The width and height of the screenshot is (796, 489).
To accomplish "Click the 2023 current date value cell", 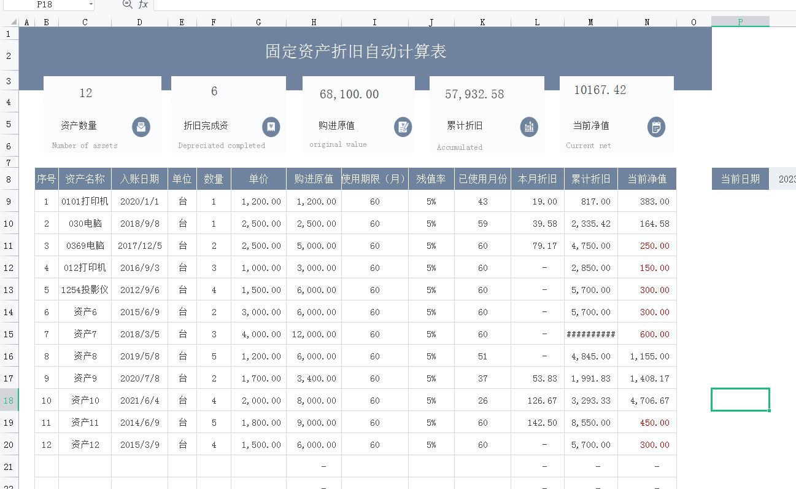I will coord(783,179).
